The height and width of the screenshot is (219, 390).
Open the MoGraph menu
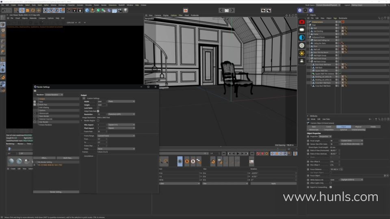(x=62, y=5)
